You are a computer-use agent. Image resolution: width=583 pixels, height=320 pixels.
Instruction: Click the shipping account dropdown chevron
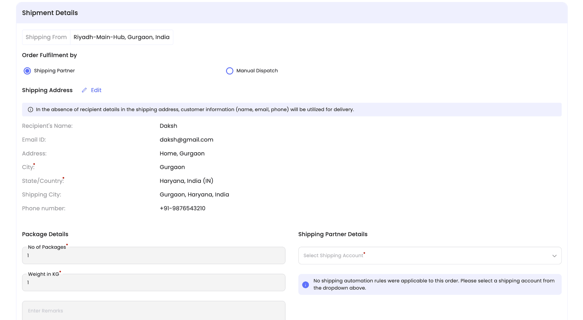coord(554,256)
